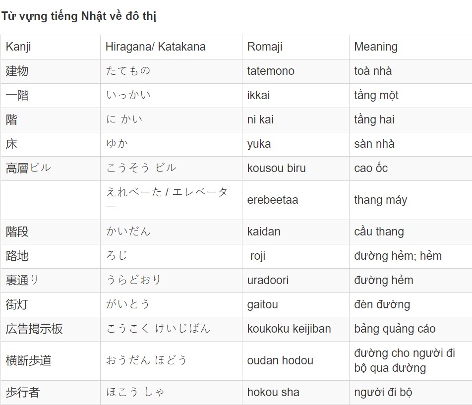
Task: Select the kanji cell 横断歩道
Action: pyautogui.click(x=51, y=361)
